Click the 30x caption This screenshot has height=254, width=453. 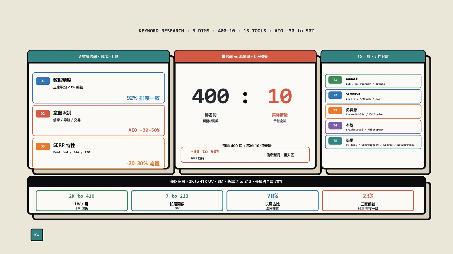[x=177, y=208]
